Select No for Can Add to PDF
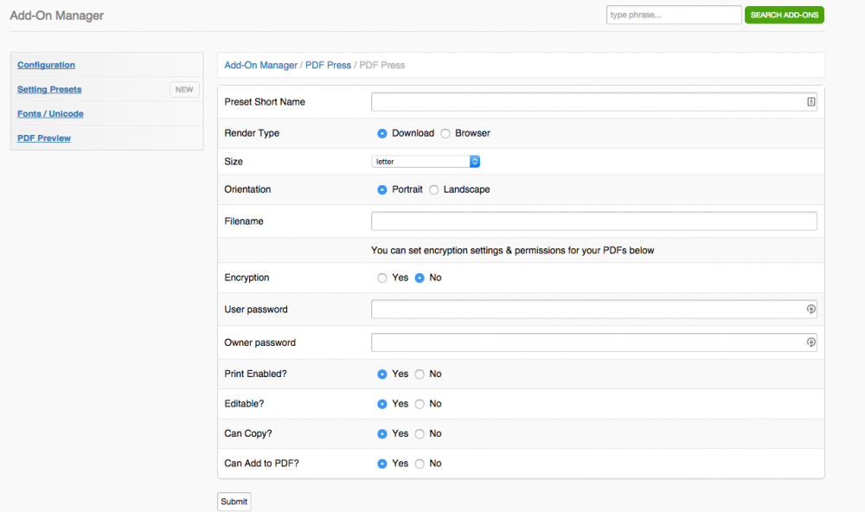The width and height of the screenshot is (865, 512). [x=420, y=464]
